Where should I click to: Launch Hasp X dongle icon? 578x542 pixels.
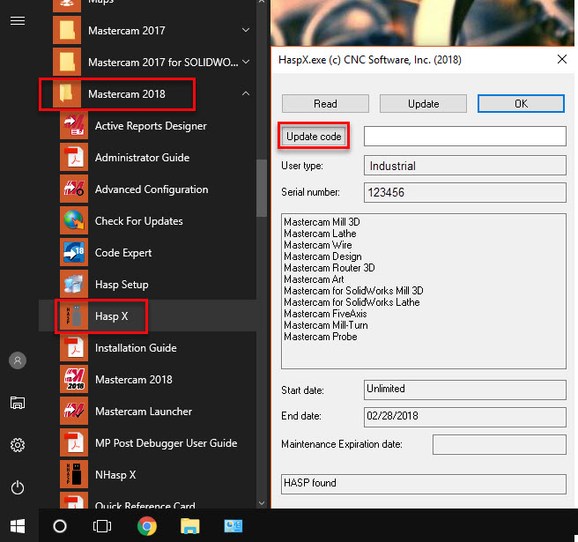[74, 316]
